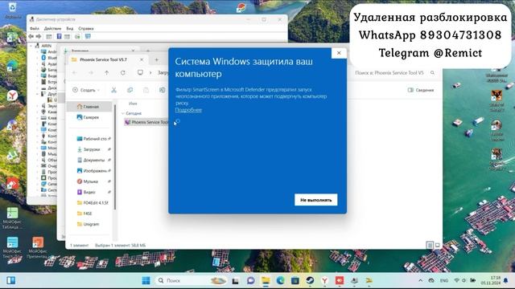515x289 pixels.
Task: Open Microsoft Store from the taskbar
Action: pyautogui.click(x=295, y=280)
